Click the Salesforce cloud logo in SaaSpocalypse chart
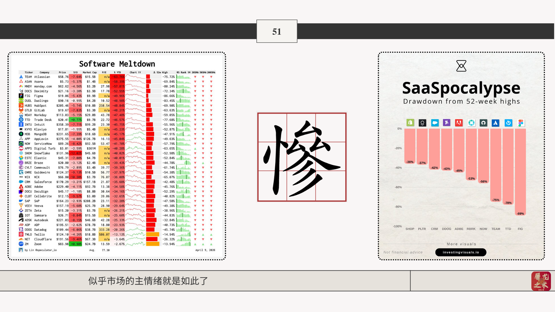Viewport: 555px width, 312px height. coord(435,123)
